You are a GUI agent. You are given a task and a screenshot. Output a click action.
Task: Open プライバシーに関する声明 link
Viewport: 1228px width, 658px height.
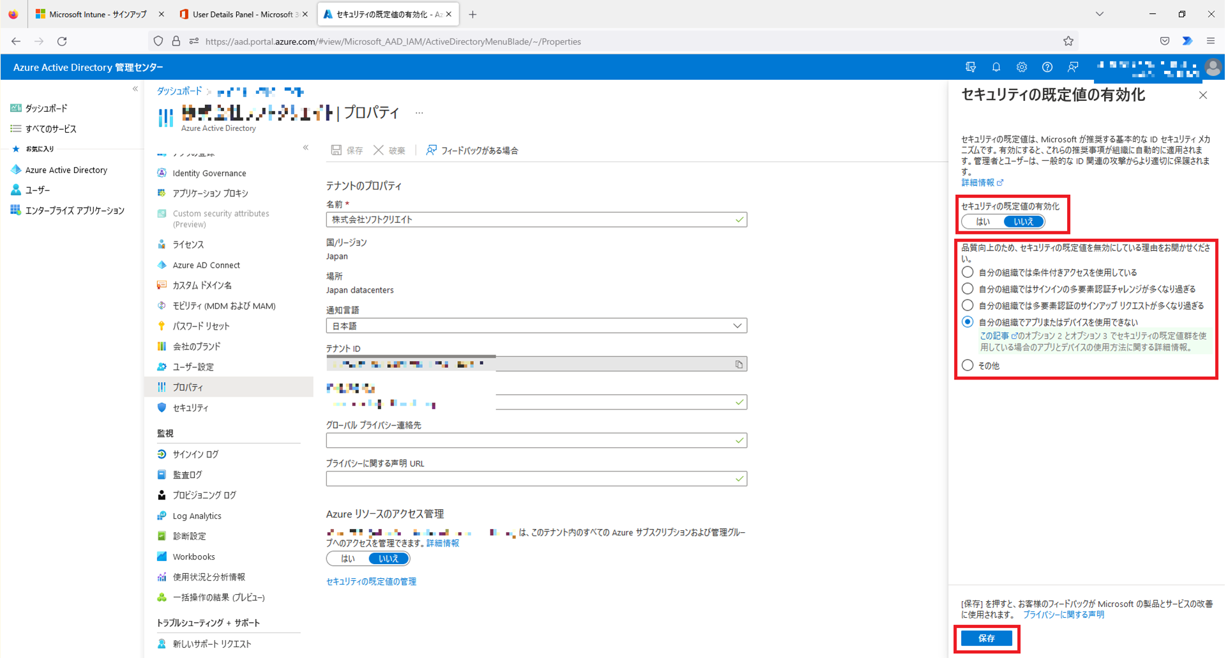click(x=1063, y=615)
